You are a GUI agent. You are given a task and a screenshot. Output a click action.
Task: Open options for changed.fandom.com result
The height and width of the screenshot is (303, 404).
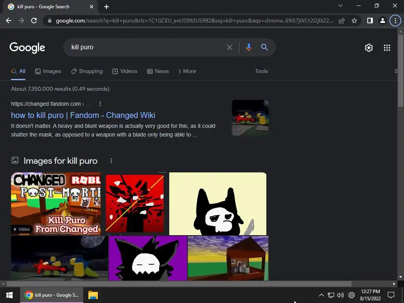tap(100, 104)
